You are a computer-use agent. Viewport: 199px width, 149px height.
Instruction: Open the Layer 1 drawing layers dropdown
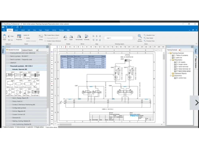tap(134, 38)
